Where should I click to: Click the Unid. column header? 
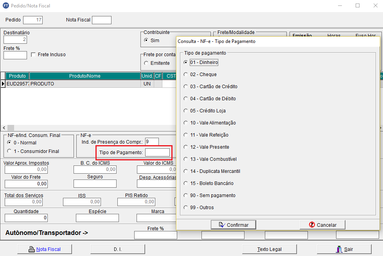pyautogui.click(x=147, y=76)
